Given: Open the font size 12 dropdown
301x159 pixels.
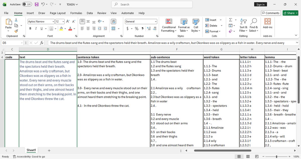Looking at the screenshot, I should (63, 21).
